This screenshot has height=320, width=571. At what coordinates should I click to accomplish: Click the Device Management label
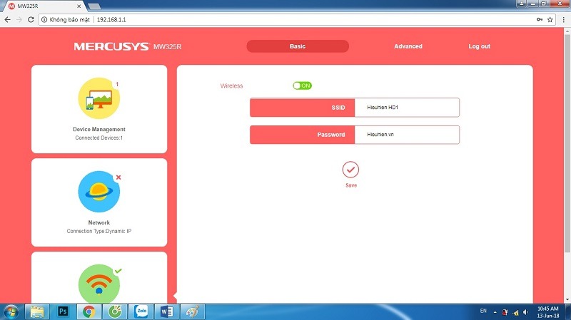click(99, 129)
